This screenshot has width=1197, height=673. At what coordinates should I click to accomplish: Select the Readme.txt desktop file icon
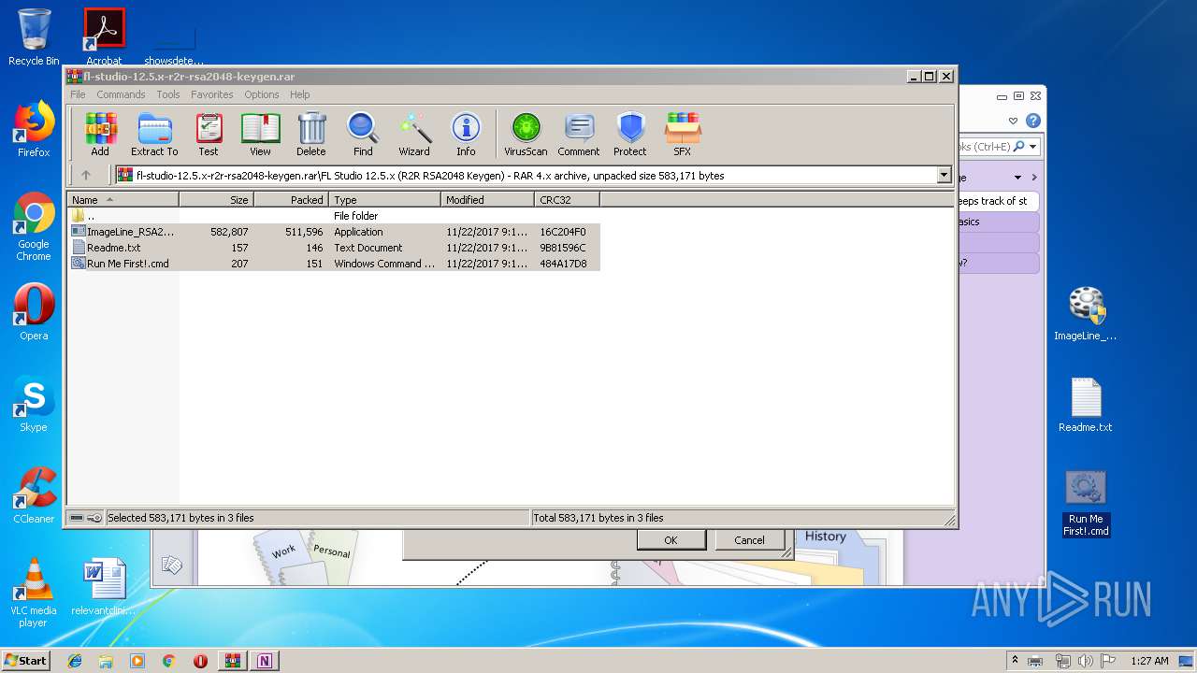pyautogui.click(x=1086, y=405)
